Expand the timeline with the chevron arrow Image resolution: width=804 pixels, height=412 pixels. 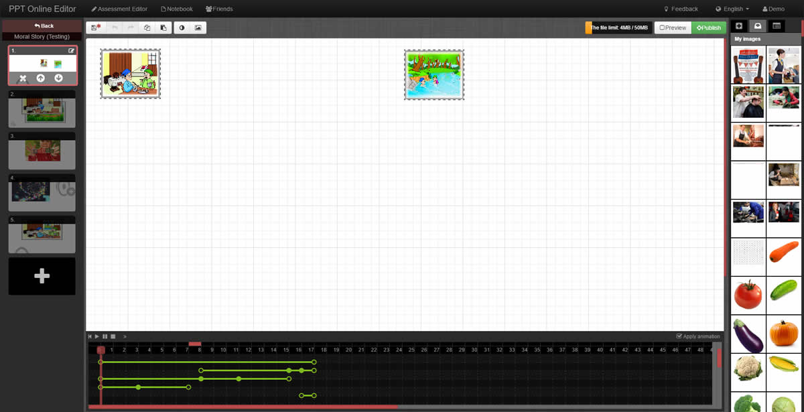click(x=125, y=336)
